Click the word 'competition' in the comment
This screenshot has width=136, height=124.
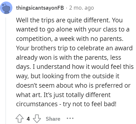point(34,39)
